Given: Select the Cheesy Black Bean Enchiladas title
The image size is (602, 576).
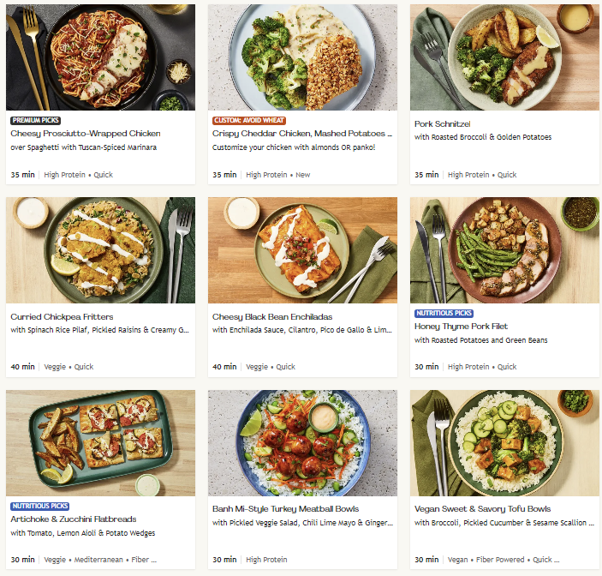Looking at the screenshot, I should [272, 317].
